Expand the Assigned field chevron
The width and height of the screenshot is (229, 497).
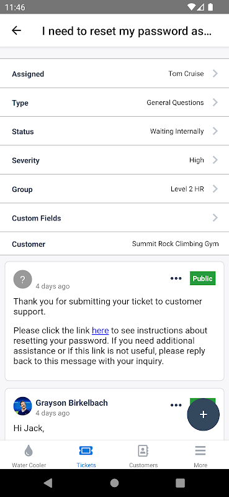pos(215,73)
